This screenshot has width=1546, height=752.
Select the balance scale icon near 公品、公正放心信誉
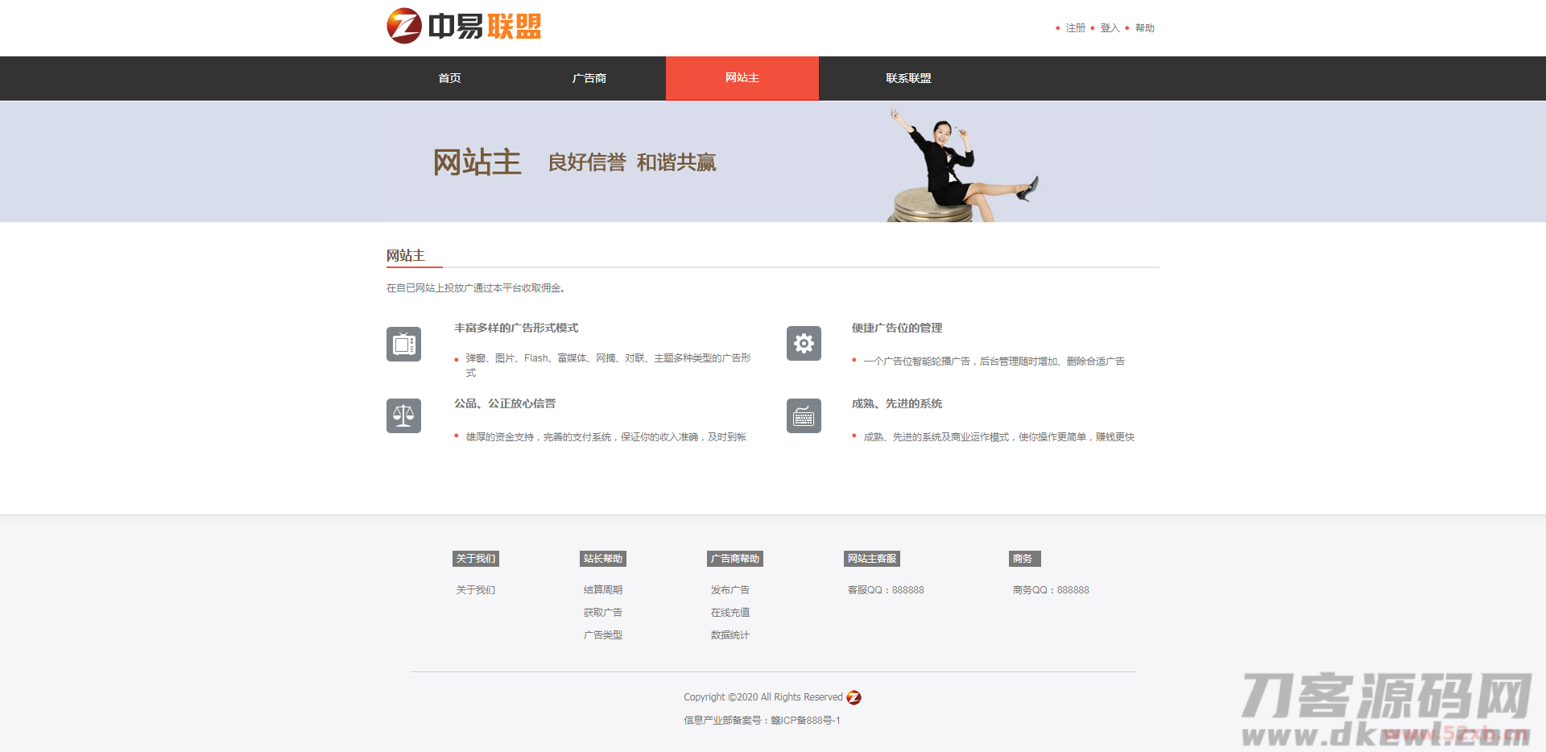pyautogui.click(x=403, y=415)
